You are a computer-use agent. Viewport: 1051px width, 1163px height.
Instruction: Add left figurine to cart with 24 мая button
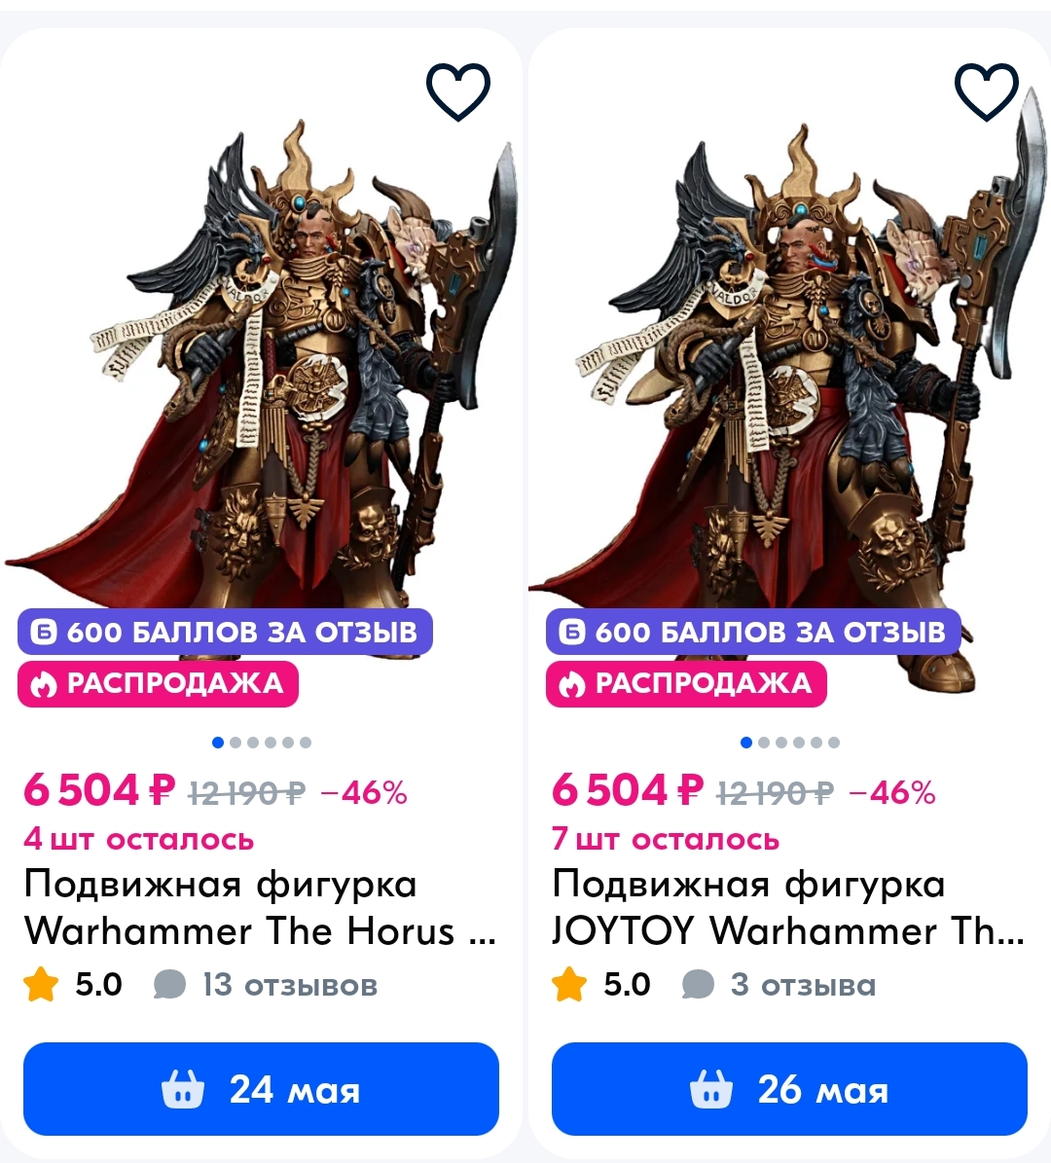pos(261,1089)
